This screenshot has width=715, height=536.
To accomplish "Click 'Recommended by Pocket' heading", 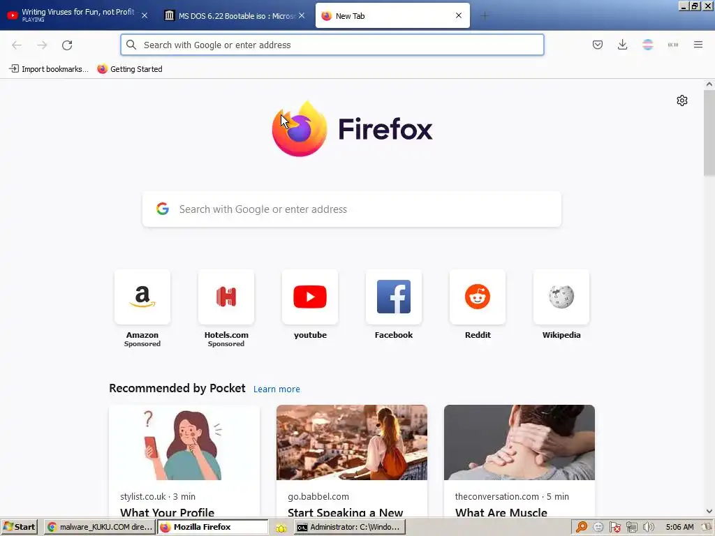I will 177,388.
